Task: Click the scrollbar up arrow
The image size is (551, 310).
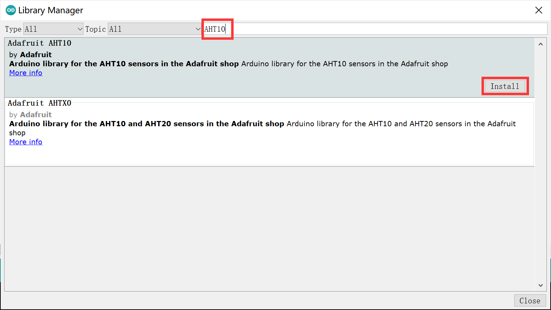Action: click(x=541, y=44)
